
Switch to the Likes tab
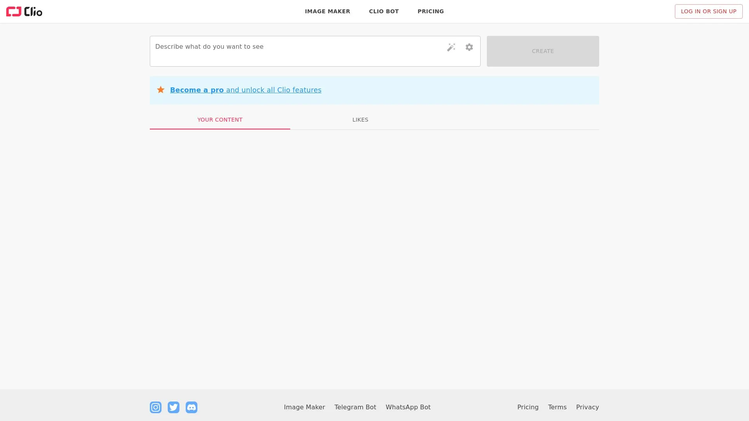[360, 120]
